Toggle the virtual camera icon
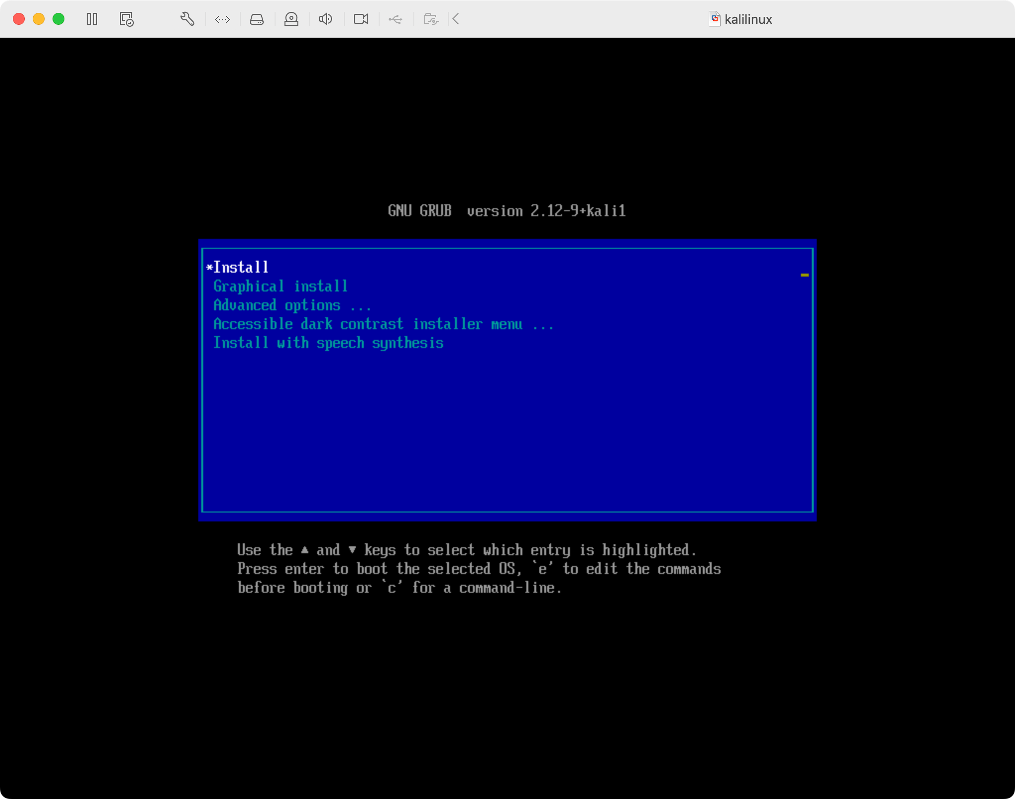 coord(360,19)
